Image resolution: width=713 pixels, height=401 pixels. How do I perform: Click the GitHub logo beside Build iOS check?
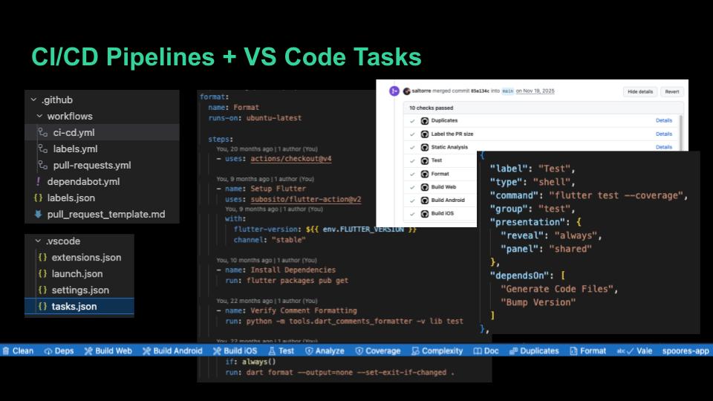click(x=425, y=214)
